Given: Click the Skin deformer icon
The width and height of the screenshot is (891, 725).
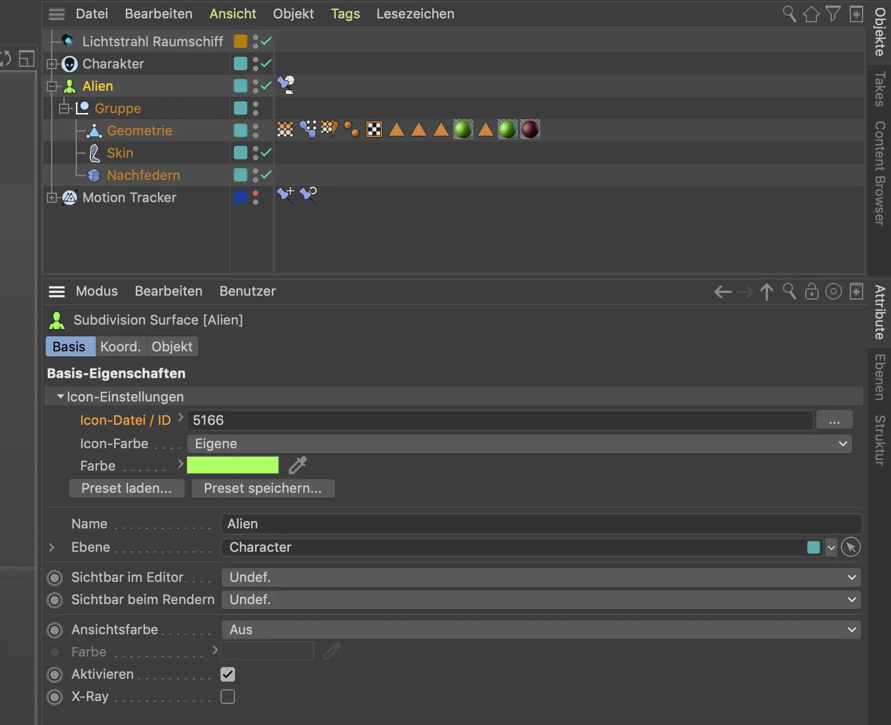Looking at the screenshot, I should click(x=95, y=153).
